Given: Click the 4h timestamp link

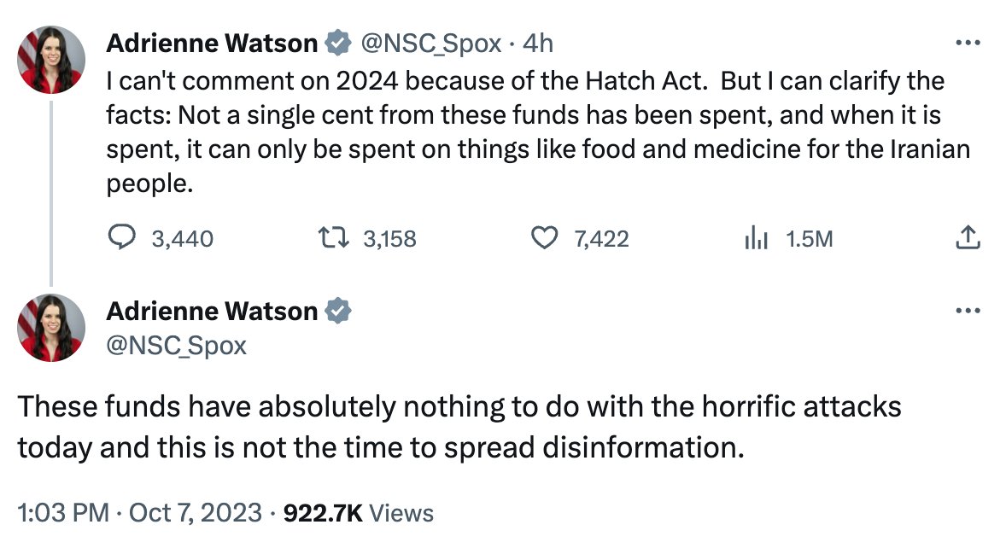Looking at the screenshot, I should point(538,43).
